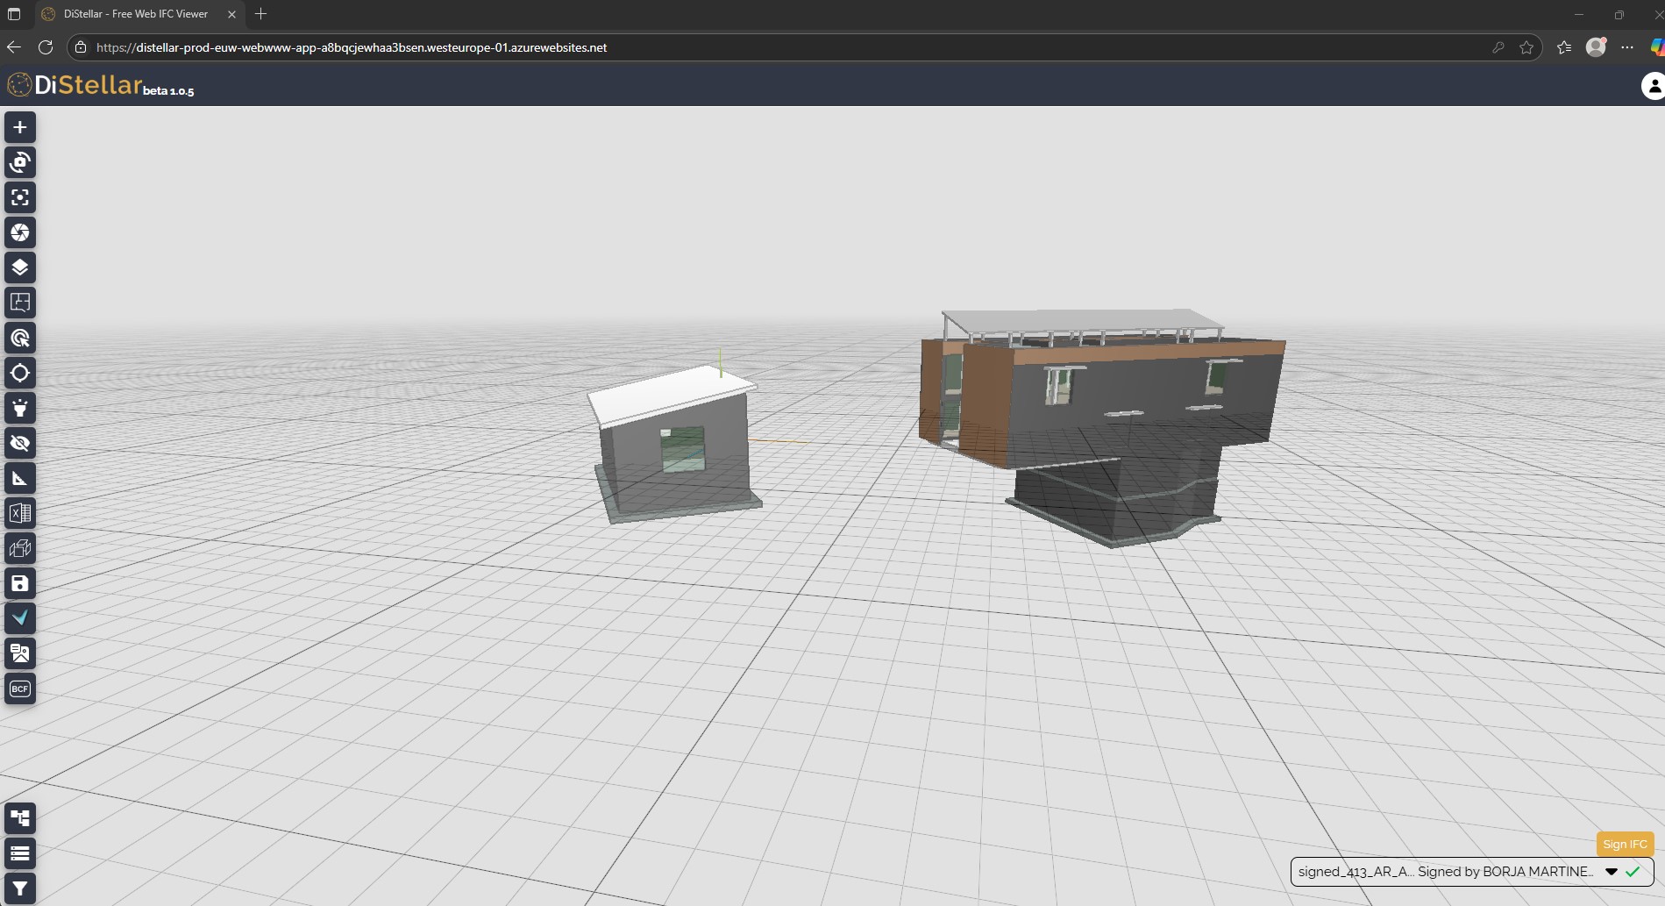
Task: Click the fit-to-view focus frame icon
Action: click(x=20, y=197)
